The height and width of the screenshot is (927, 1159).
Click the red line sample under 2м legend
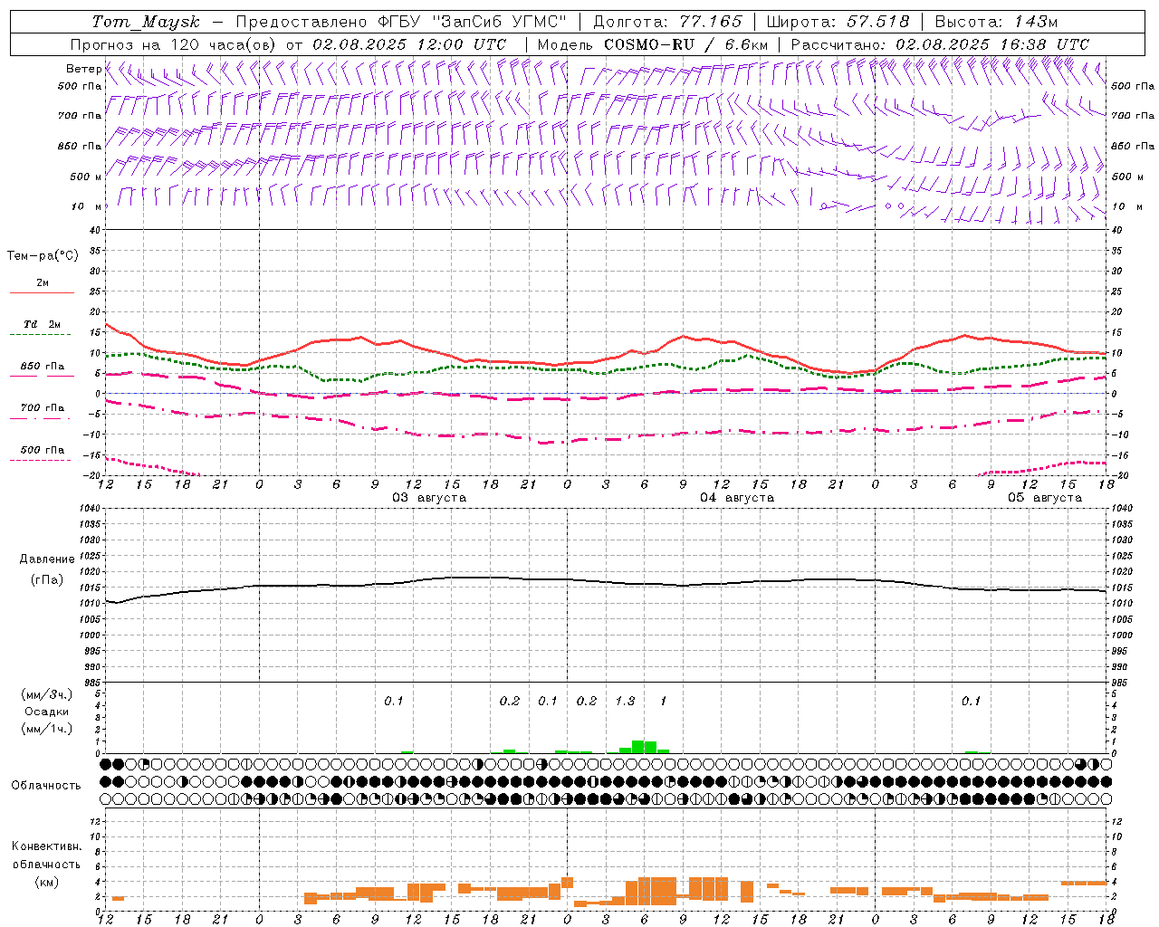[42, 293]
